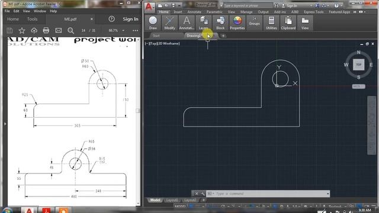Click the command line input field
This screenshot has width=379, height=213.
point(268,193)
